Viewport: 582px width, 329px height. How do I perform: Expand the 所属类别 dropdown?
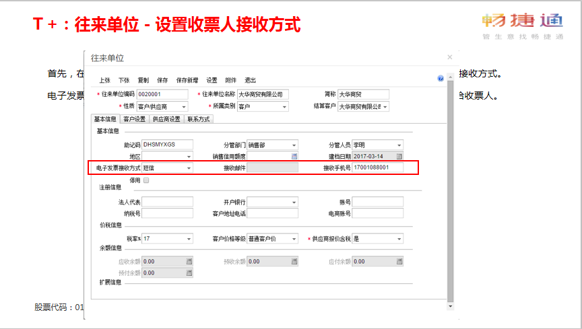(x=284, y=107)
